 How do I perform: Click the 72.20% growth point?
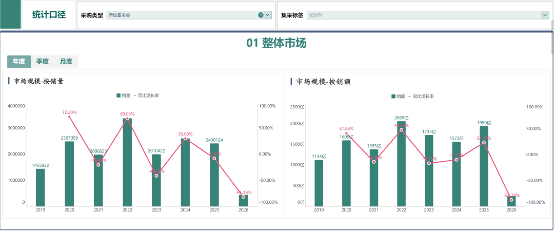[x=69, y=117]
